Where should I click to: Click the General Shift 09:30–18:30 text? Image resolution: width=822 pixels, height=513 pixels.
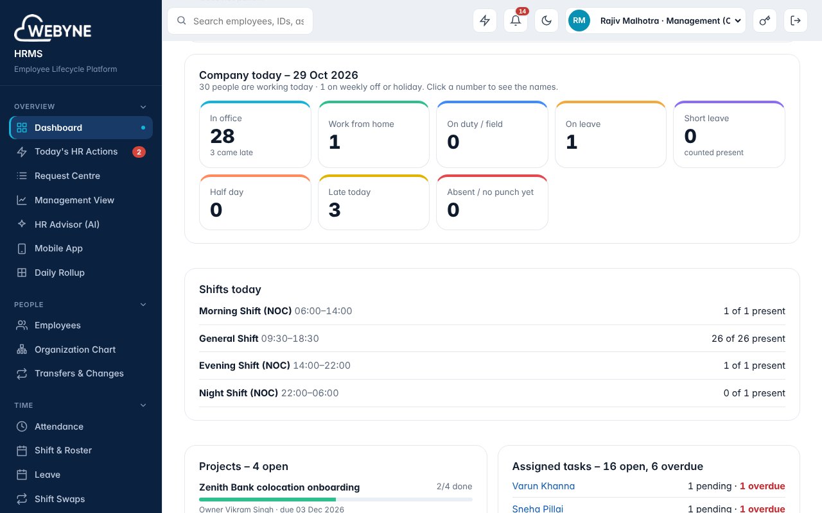click(x=259, y=339)
